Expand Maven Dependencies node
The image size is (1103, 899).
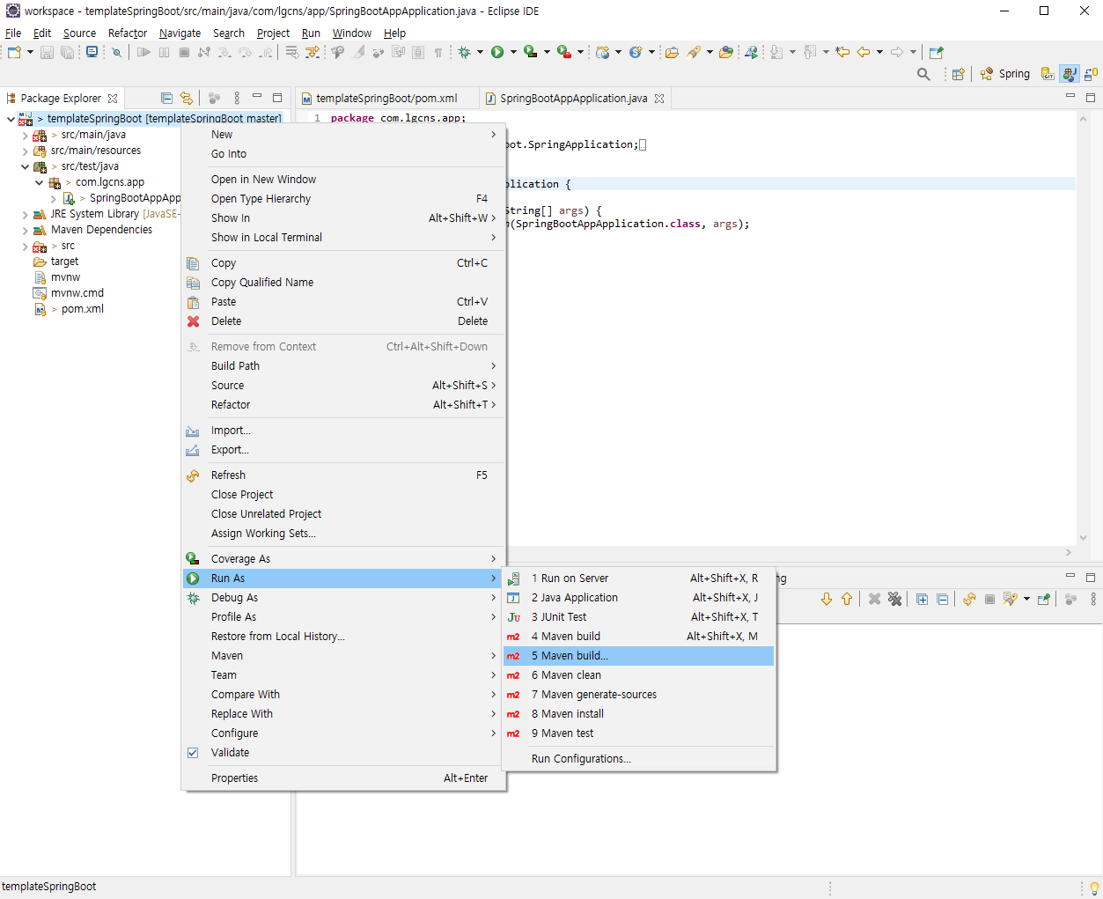(x=25, y=230)
